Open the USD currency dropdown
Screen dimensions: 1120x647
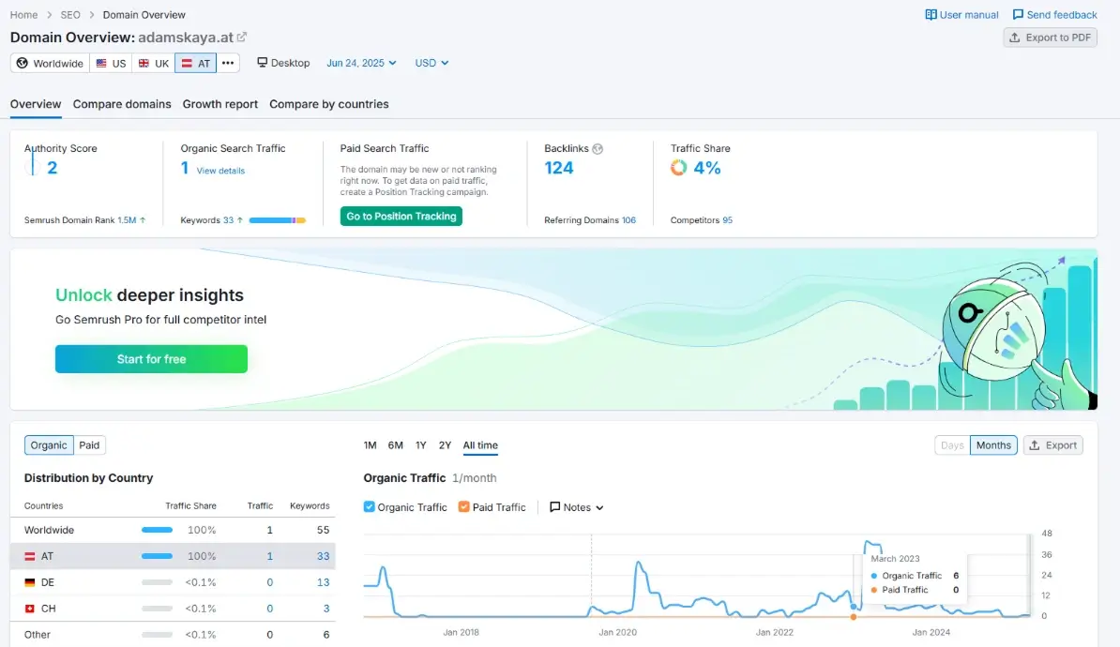tap(431, 63)
